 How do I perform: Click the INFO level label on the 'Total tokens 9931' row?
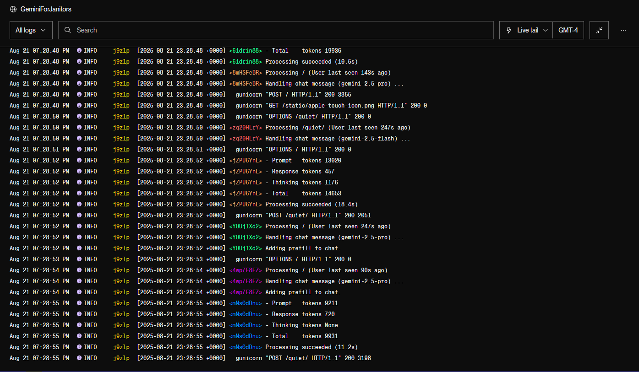(90, 336)
